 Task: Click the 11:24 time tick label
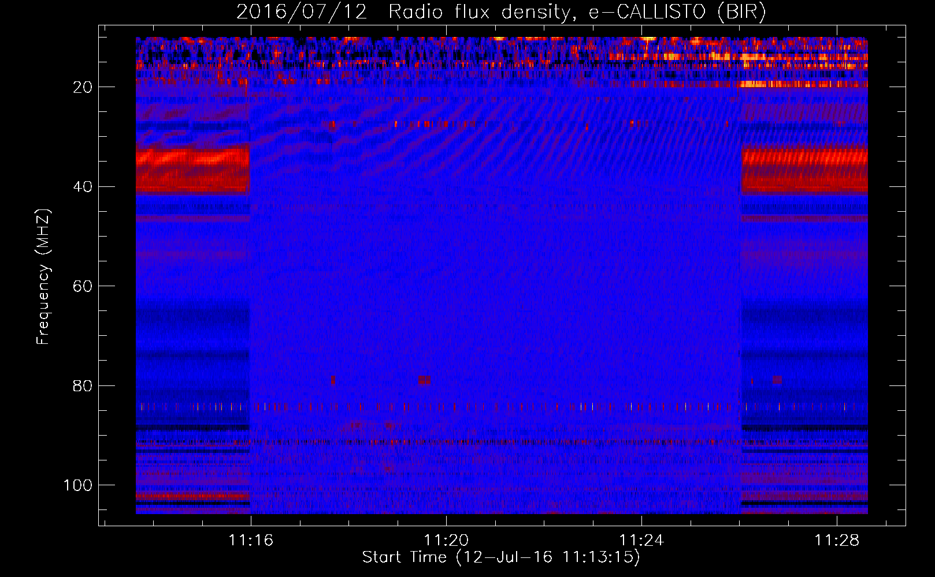(641, 540)
